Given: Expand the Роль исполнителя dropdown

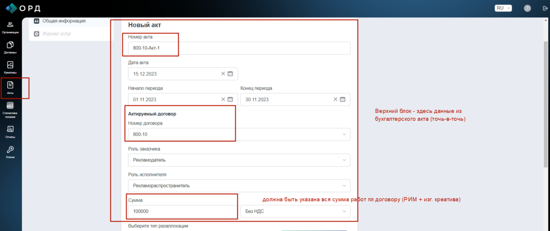Looking at the screenshot, I should pyautogui.click(x=239, y=186).
